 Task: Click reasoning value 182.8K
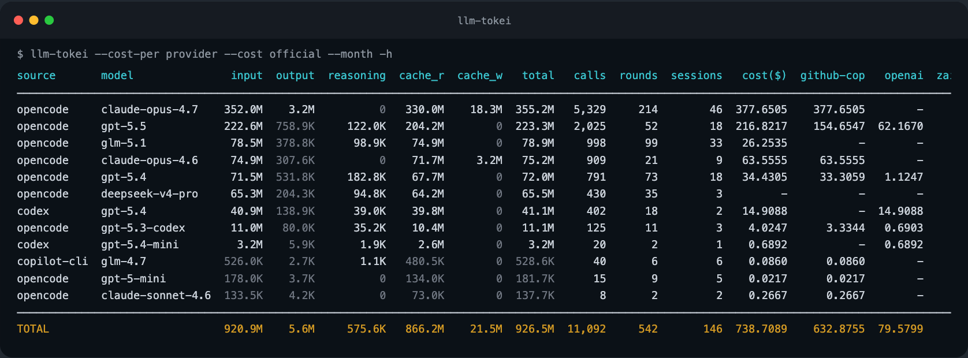click(366, 177)
